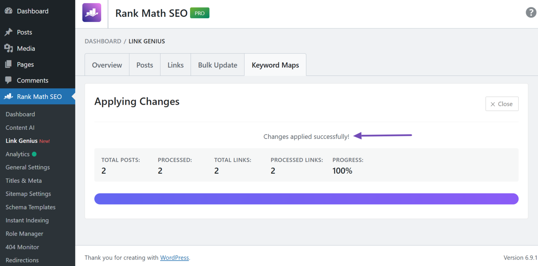538x266 pixels.
Task: Click the TOTAL LINKS value
Action: point(217,171)
